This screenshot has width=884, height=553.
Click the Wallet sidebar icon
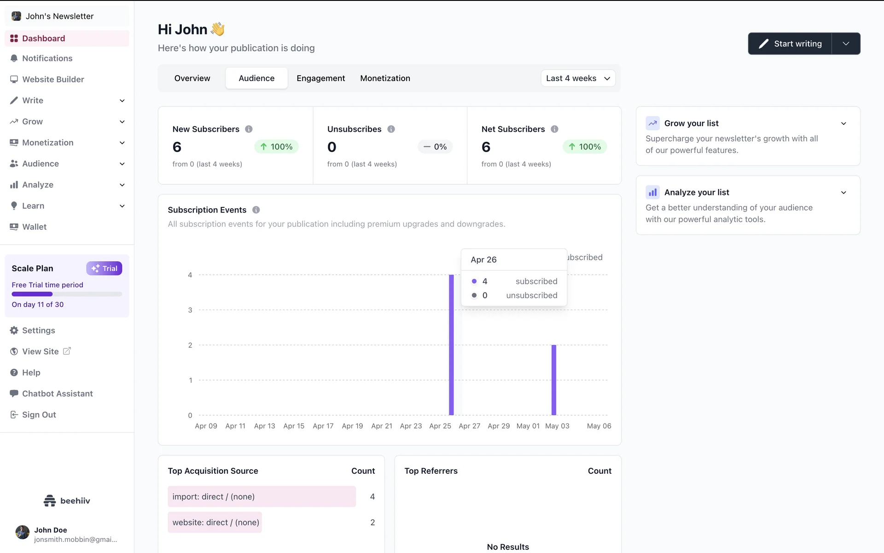pos(14,227)
